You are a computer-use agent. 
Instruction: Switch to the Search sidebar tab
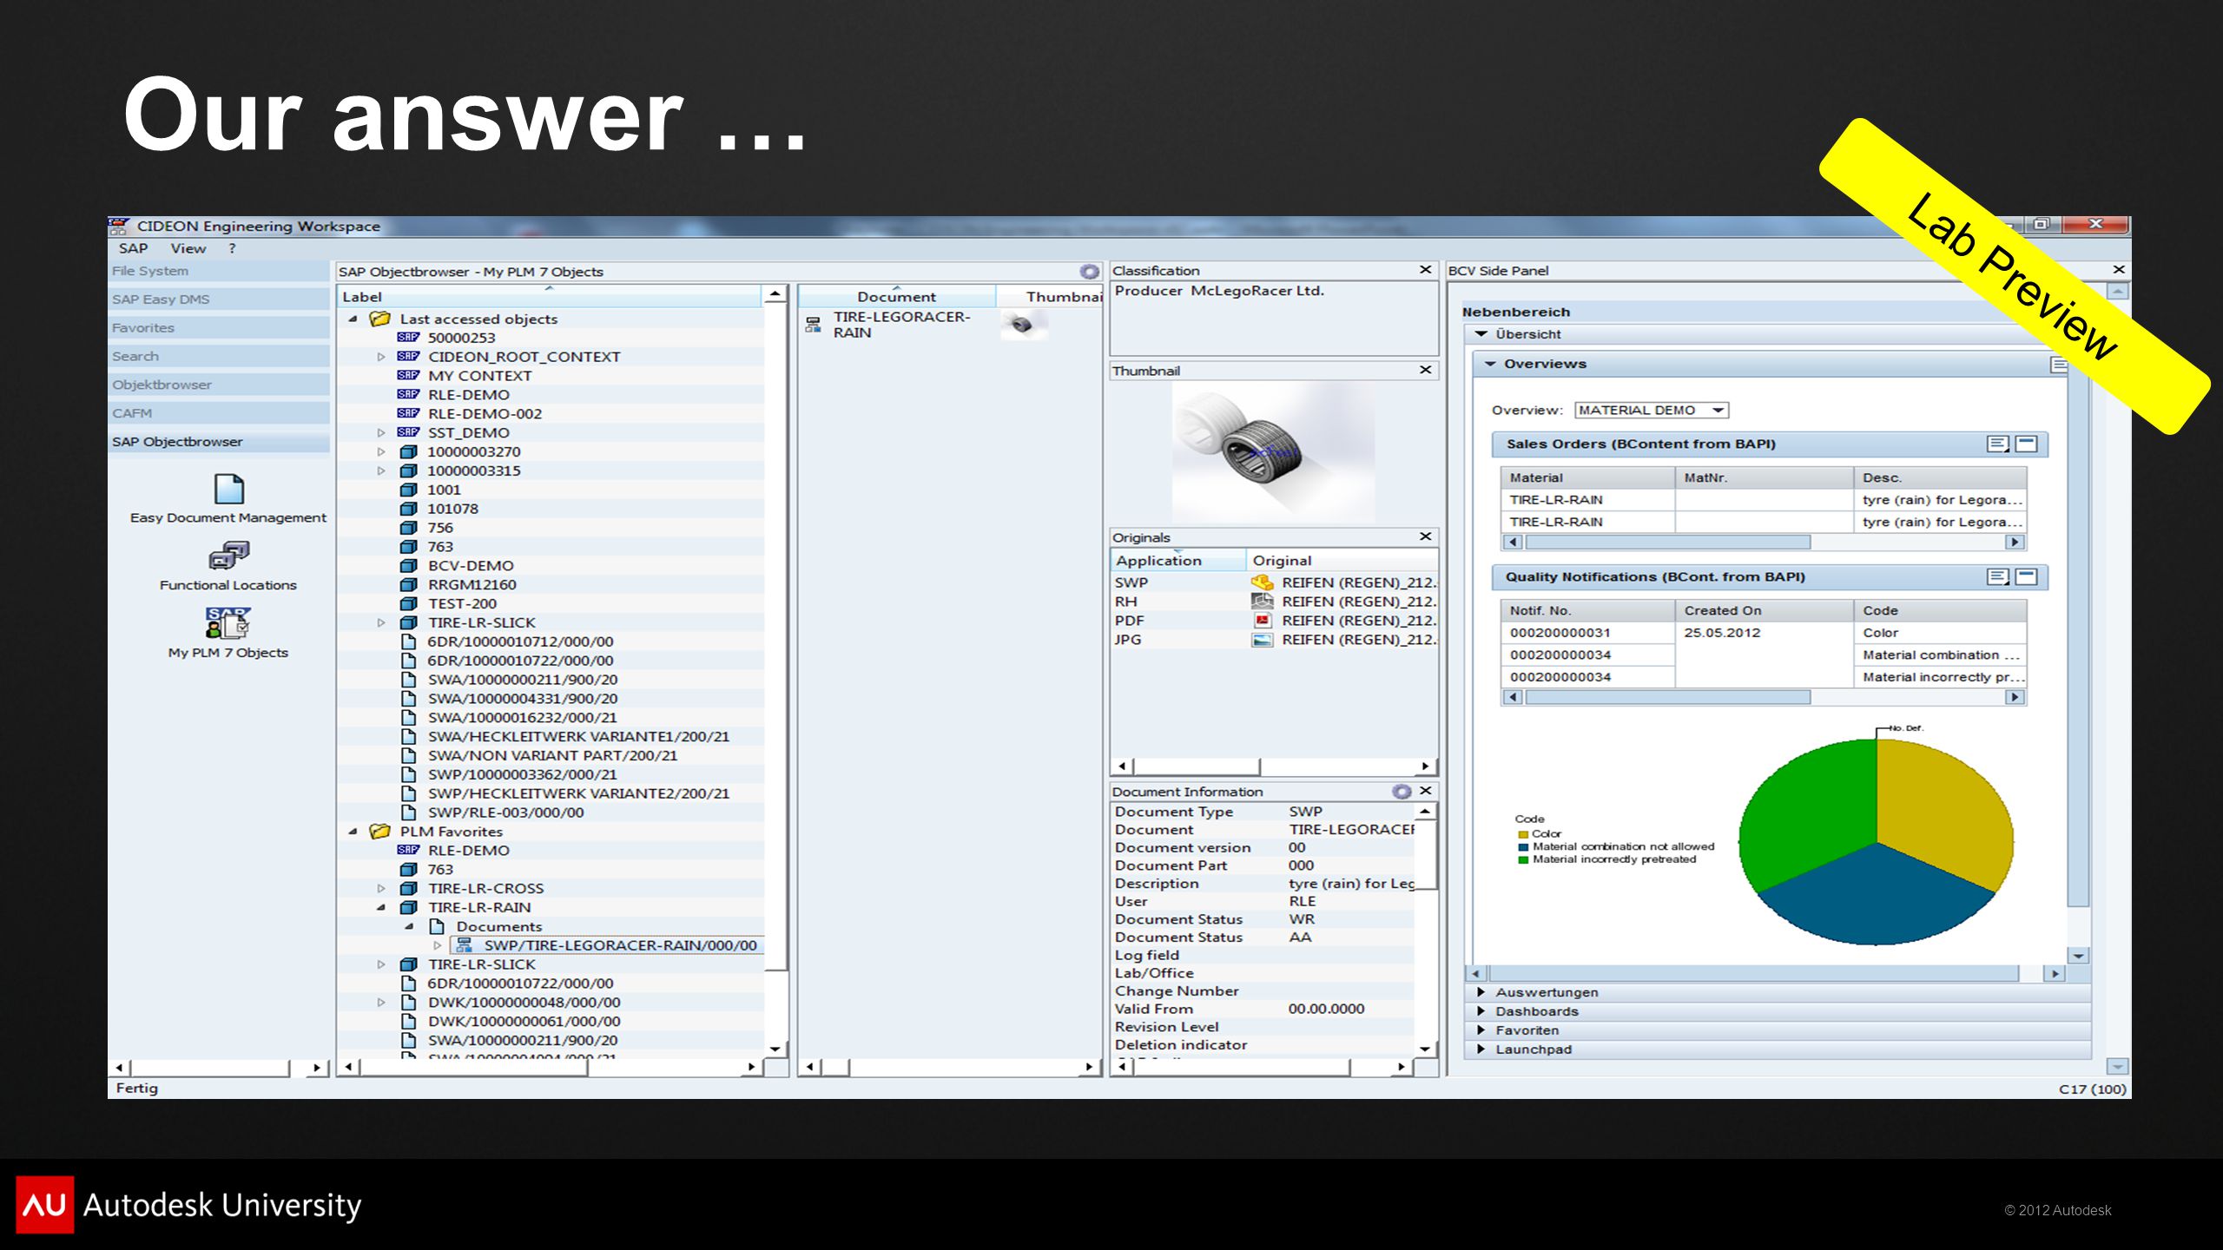[219, 357]
